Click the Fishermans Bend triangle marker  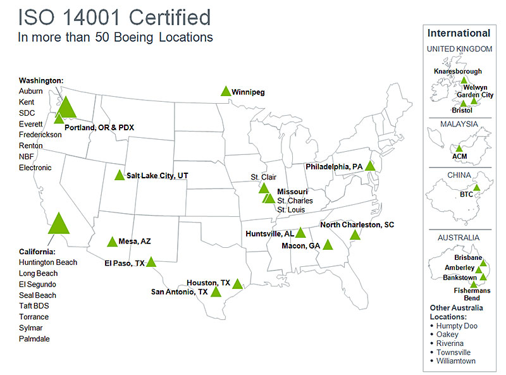pyautogui.click(x=473, y=285)
